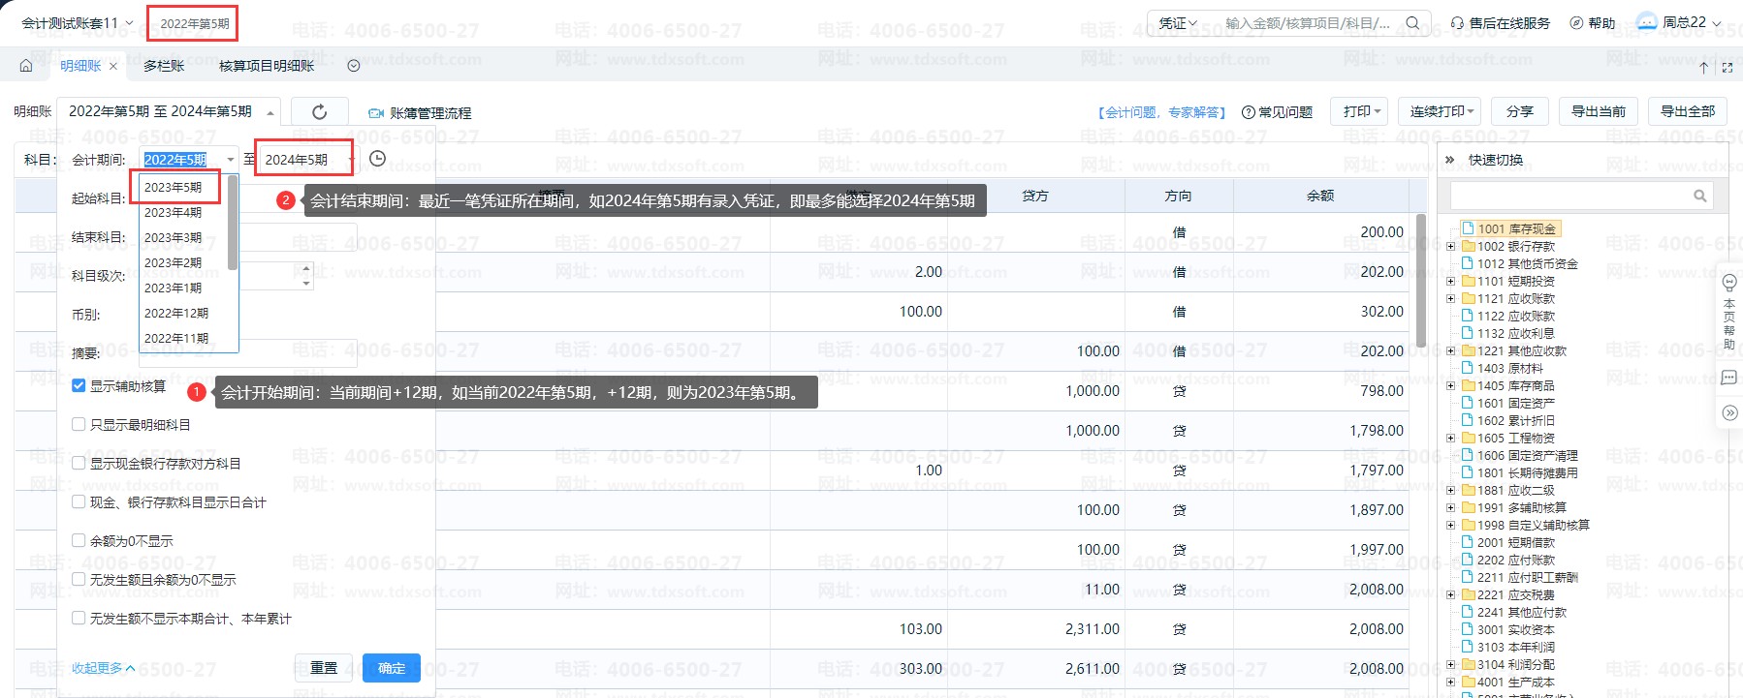Close the 明细账 tab
This screenshot has width=1743, height=698.
tap(113, 66)
